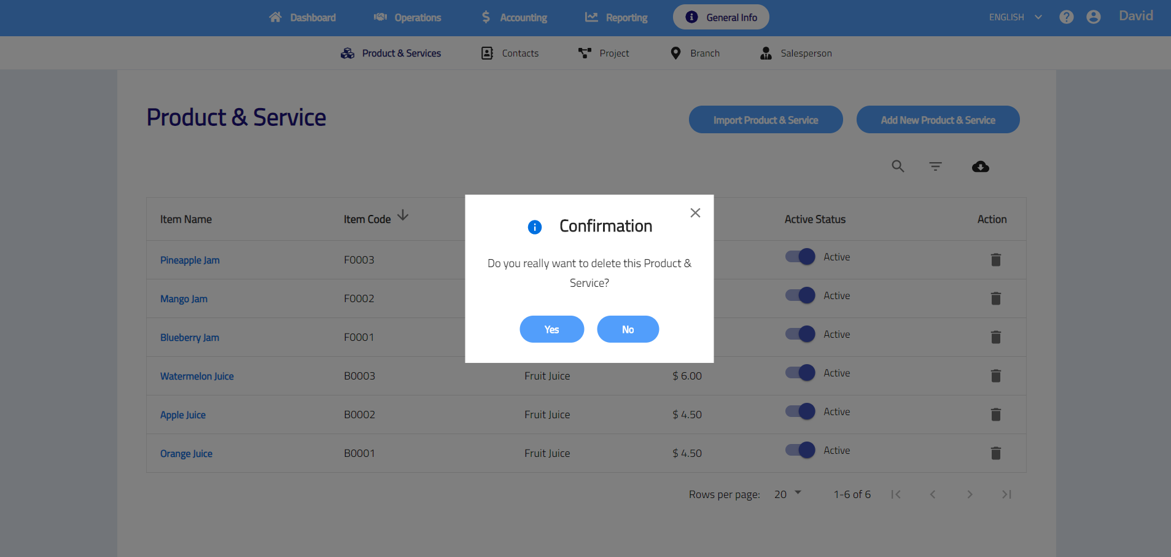Switch to the Contacts tab
1171x557 pixels.
510,53
